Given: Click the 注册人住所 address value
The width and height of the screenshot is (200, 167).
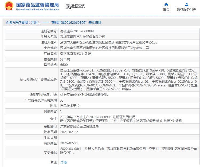Looking at the screenshot, I should 109,42.
